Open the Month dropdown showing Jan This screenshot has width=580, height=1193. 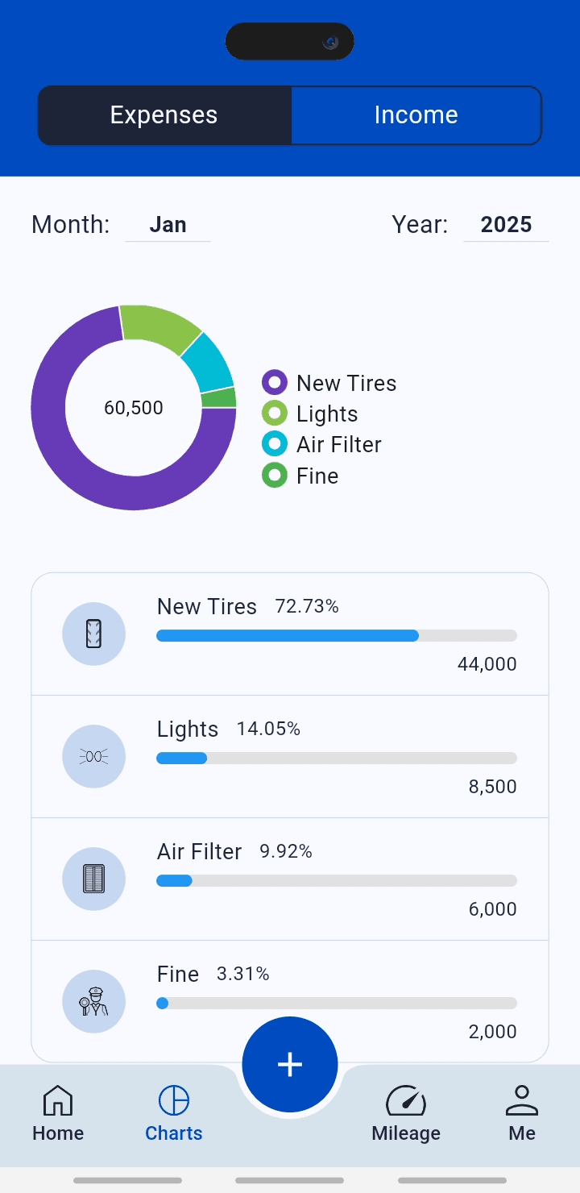click(x=168, y=225)
